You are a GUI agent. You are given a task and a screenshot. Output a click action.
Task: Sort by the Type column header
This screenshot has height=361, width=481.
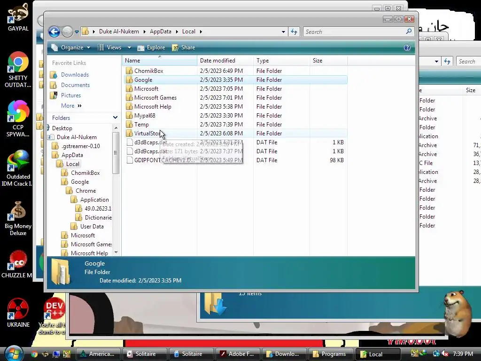(x=282, y=61)
